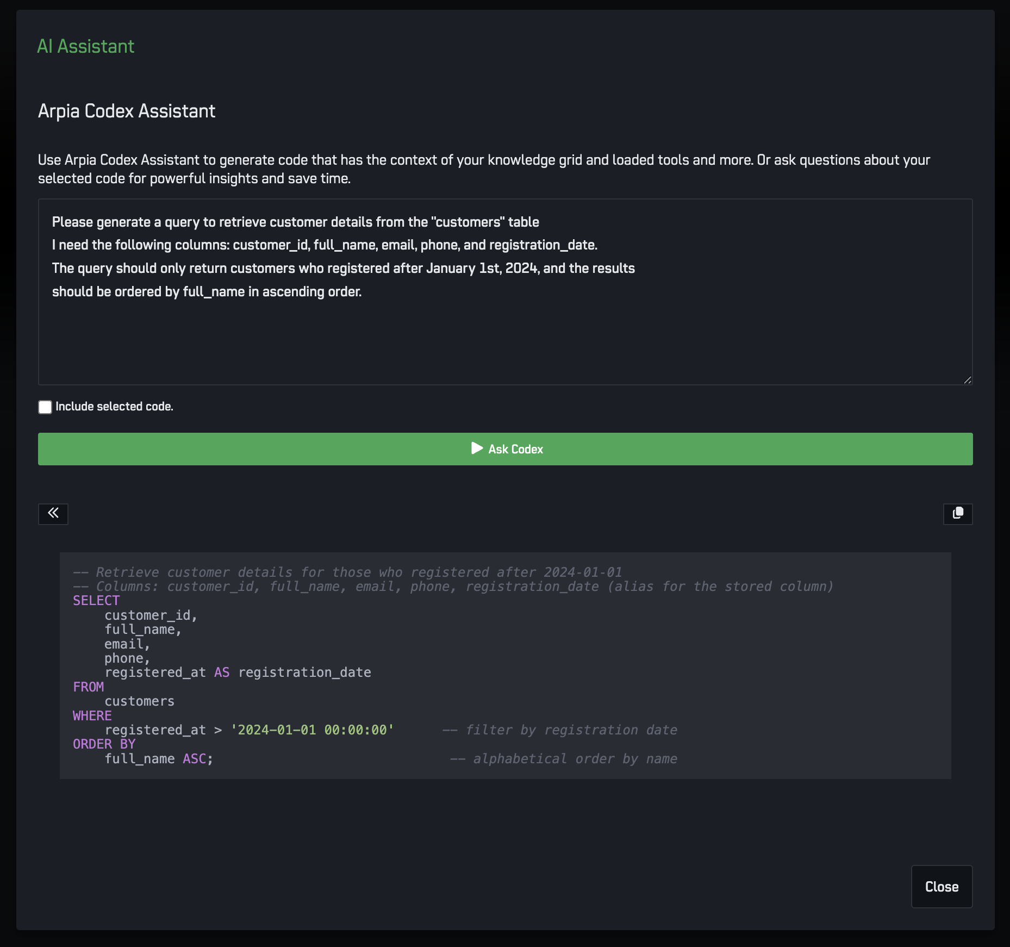
Task: Click the 'phone,' code line
Action: tap(127, 658)
